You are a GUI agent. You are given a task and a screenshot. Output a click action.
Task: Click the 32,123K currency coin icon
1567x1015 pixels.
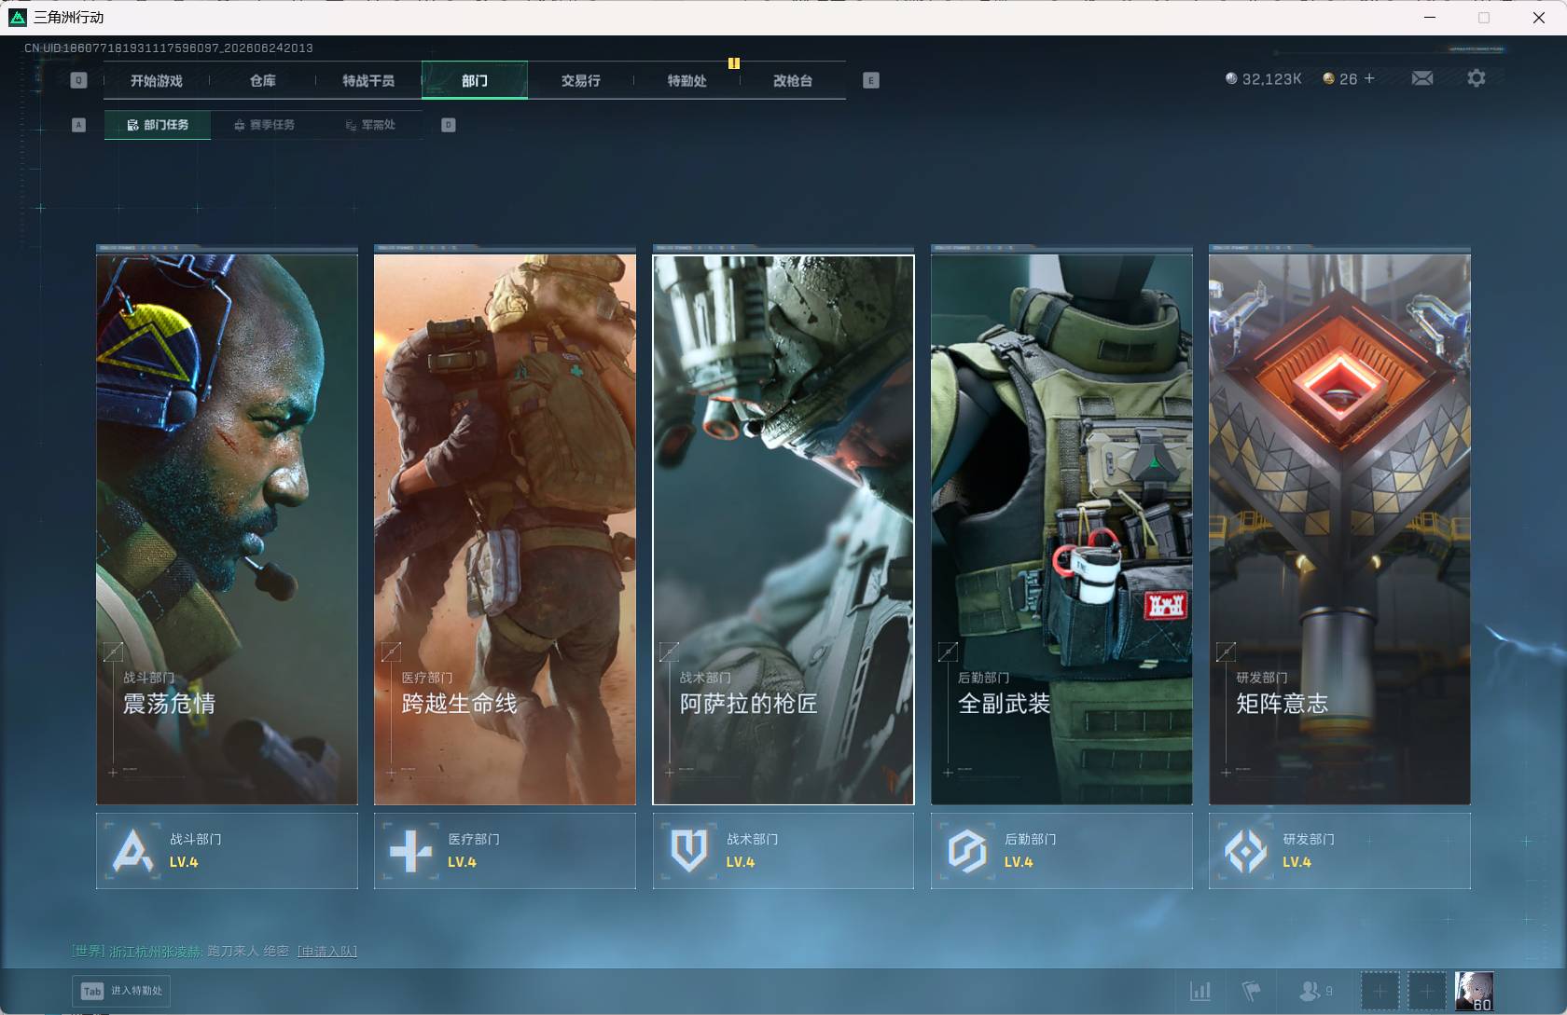coord(1231,78)
